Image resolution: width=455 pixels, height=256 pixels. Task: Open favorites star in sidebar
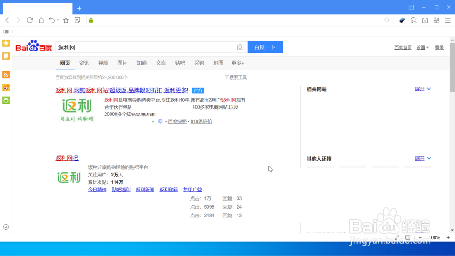6,43
